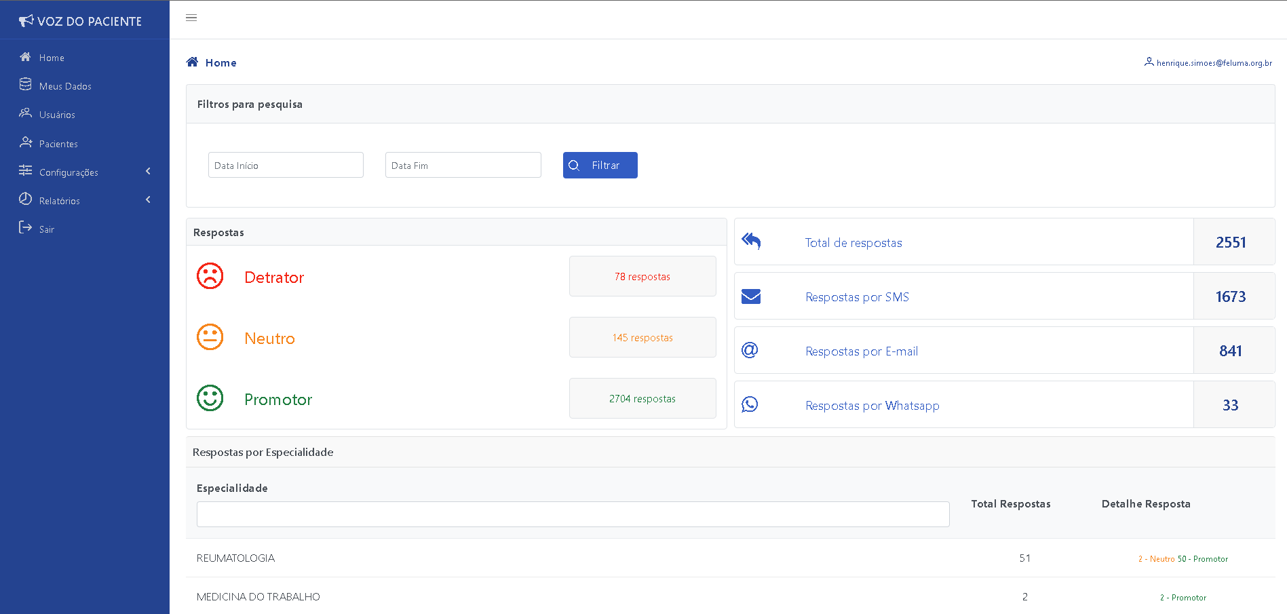
Task: Focus the Data Fim field
Action: tap(463, 165)
